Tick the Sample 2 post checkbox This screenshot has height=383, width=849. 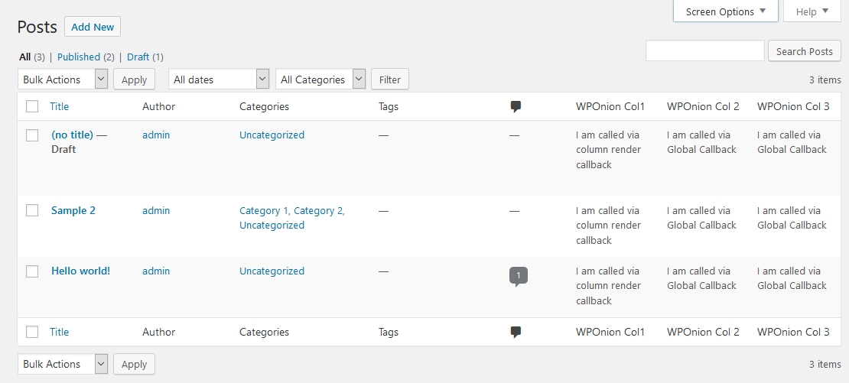[32, 211]
